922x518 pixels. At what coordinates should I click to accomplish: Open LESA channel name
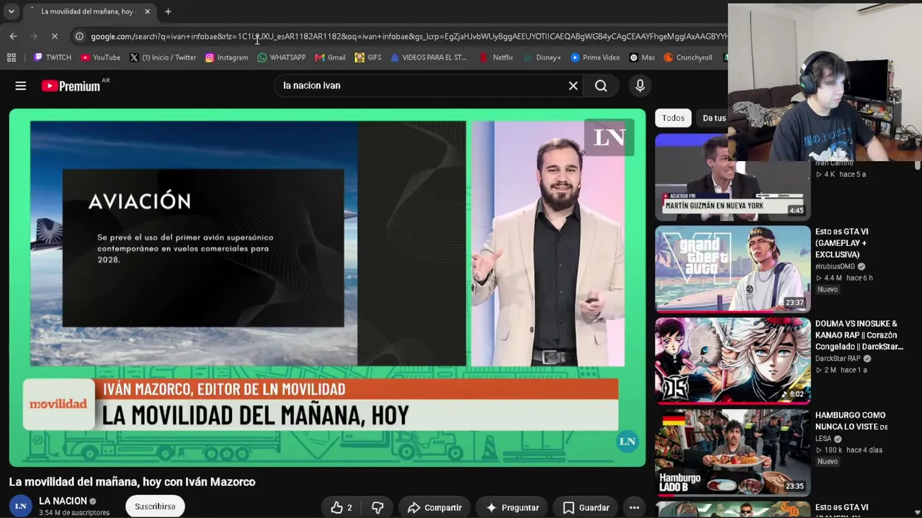coord(823,438)
